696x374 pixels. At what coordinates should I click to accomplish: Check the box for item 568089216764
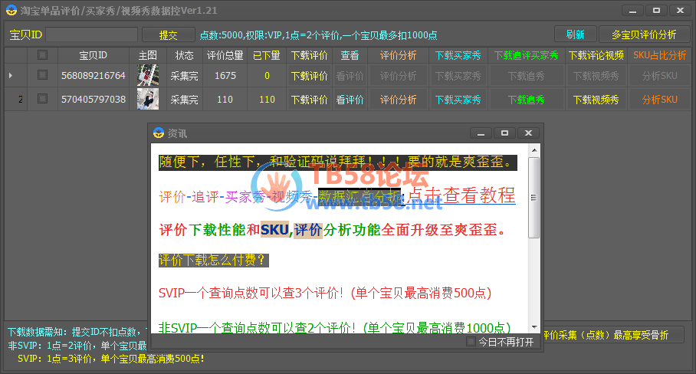point(43,75)
